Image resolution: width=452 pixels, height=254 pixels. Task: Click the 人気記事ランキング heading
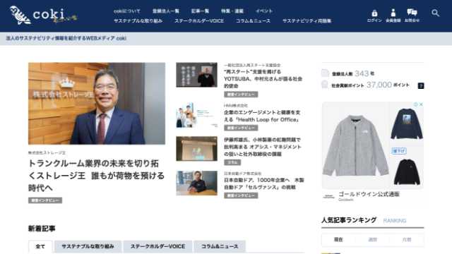pyautogui.click(x=349, y=220)
